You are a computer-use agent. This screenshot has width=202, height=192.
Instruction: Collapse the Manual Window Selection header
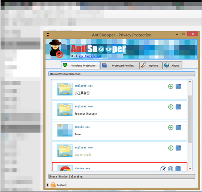(122, 74)
